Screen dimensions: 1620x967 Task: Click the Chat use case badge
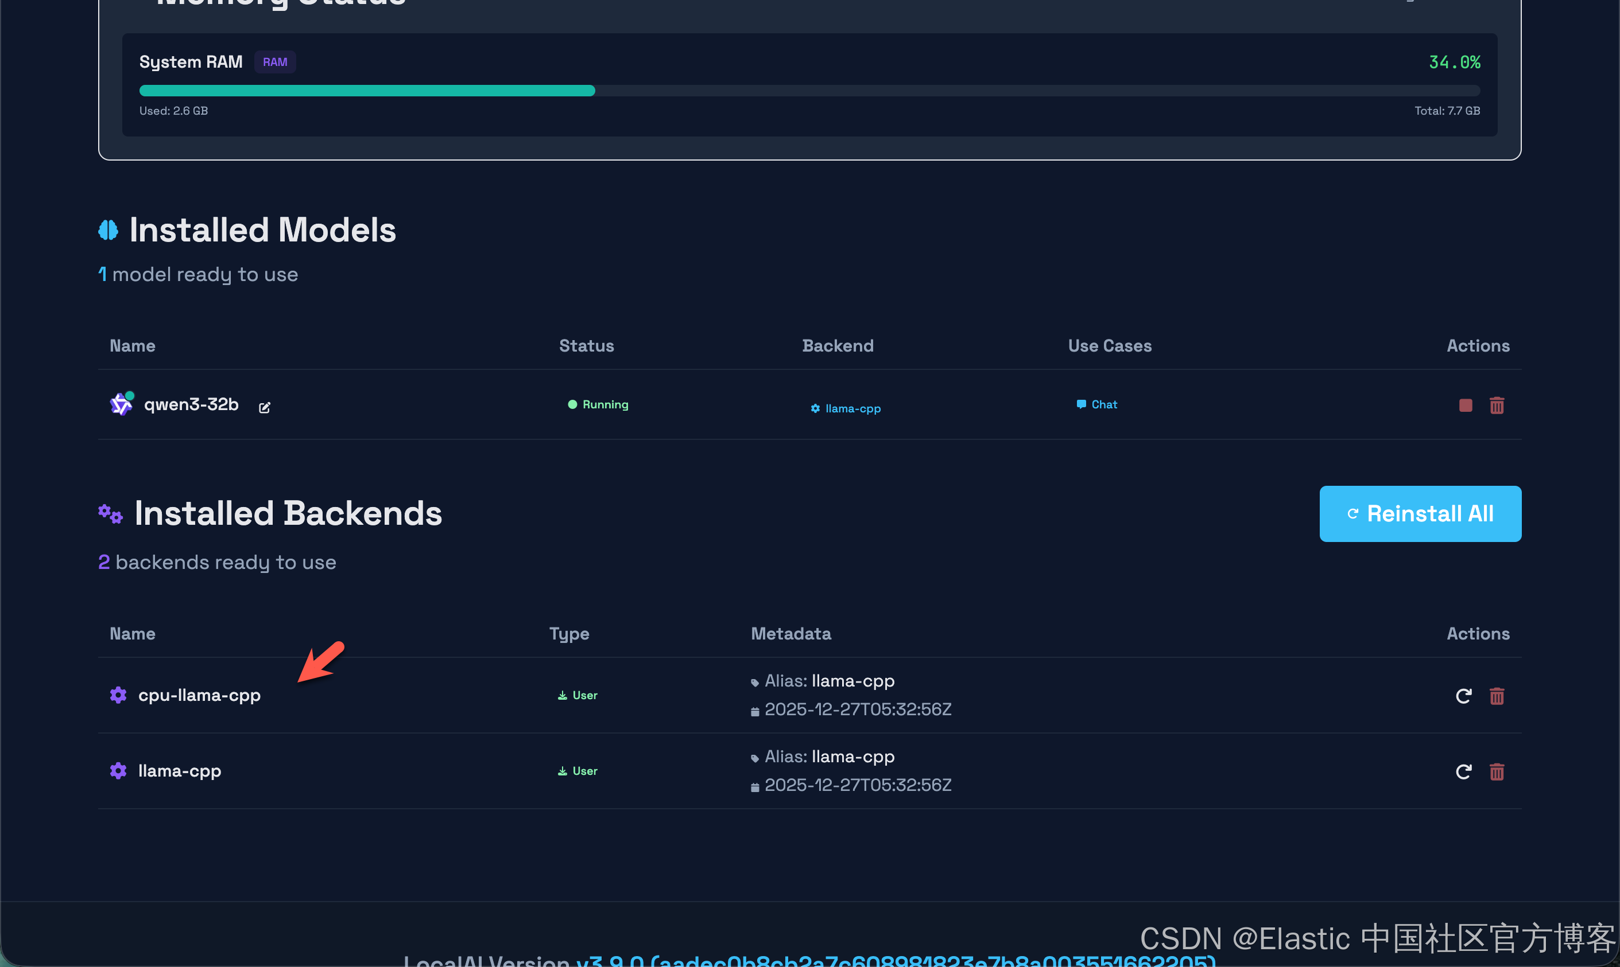[x=1097, y=405]
